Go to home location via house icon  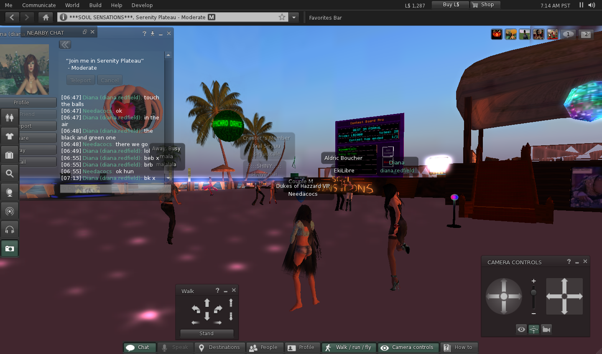pos(46,17)
